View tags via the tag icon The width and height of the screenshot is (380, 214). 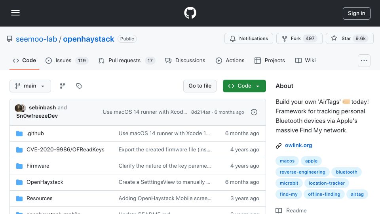click(79, 86)
